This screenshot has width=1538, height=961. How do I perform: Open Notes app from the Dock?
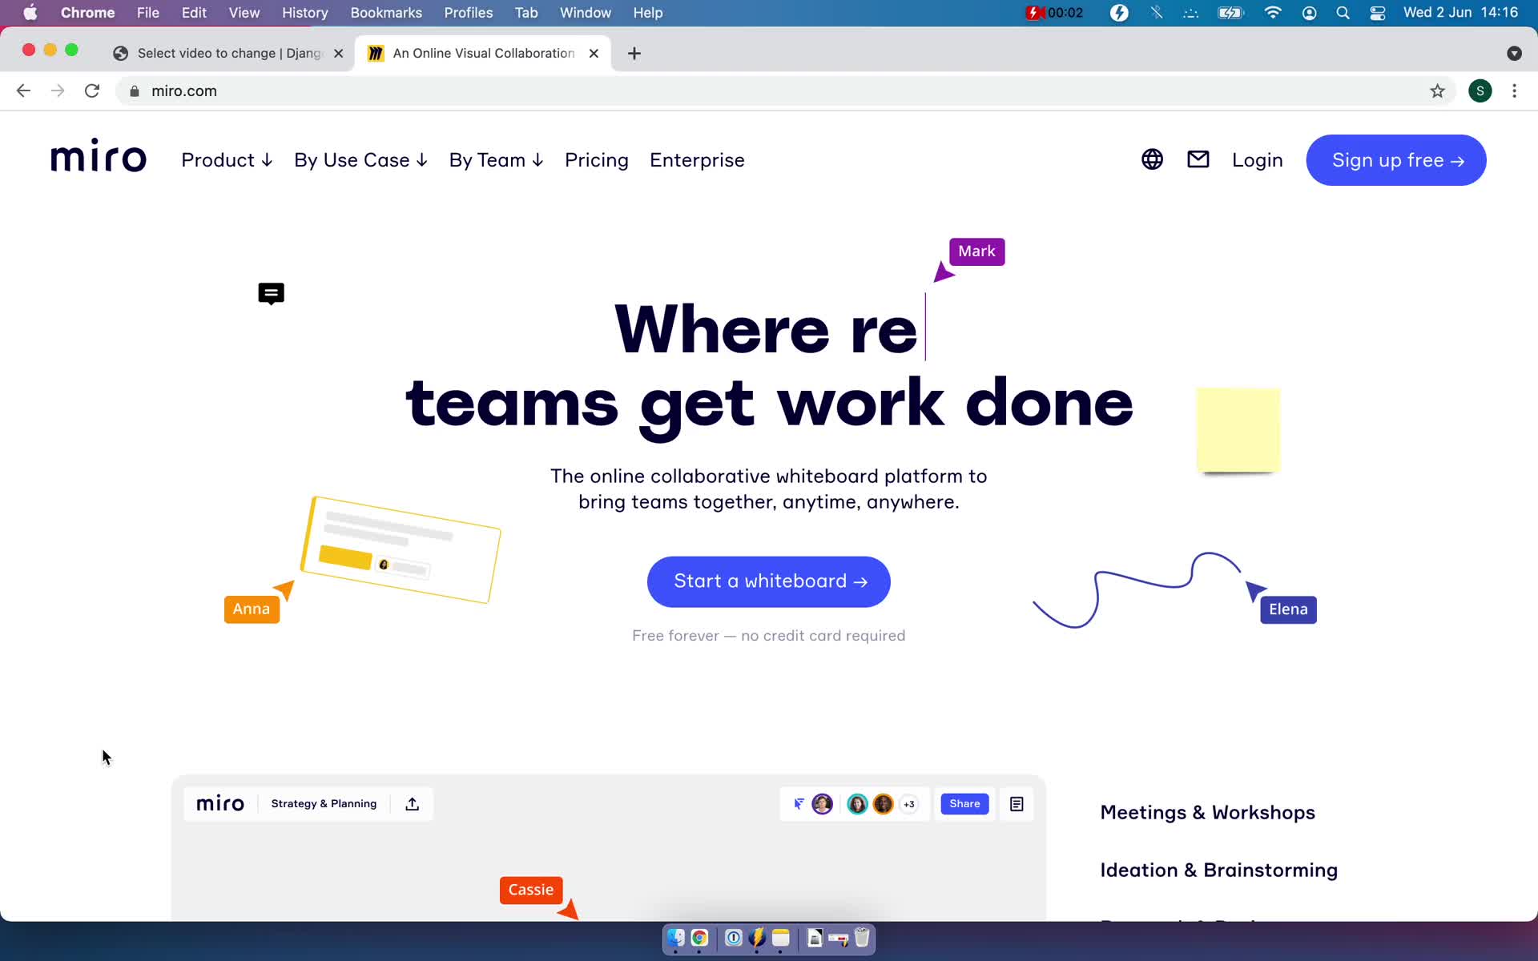(781, 938)
